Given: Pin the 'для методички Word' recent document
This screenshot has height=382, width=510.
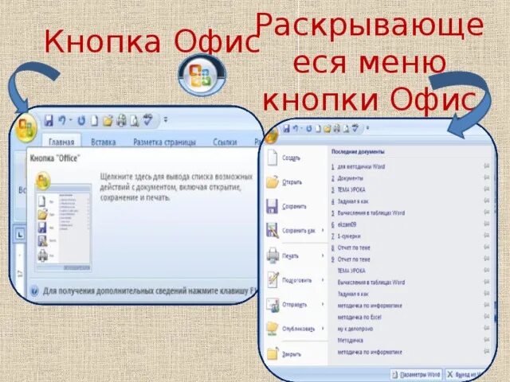Looking at the screenshot, I should 487,166.
